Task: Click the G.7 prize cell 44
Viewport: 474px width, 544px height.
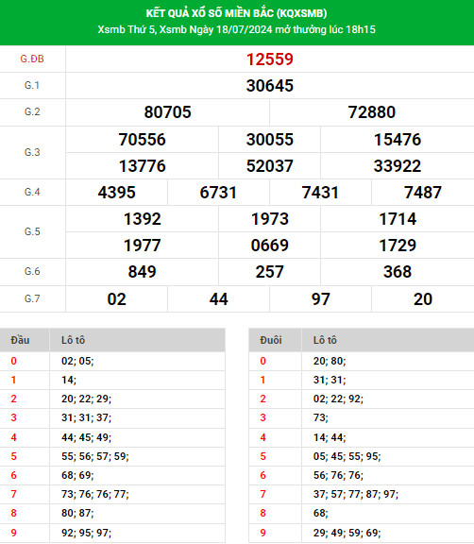Action: 218,299
